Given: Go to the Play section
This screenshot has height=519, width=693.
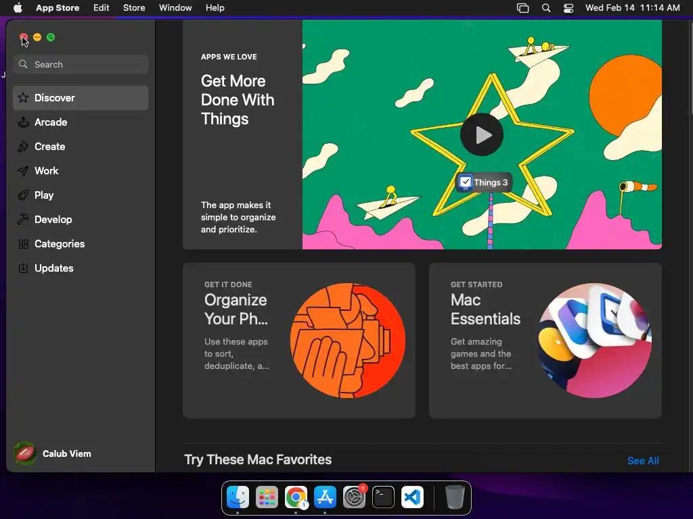Looking at the screenshot, I should [81, 195].
